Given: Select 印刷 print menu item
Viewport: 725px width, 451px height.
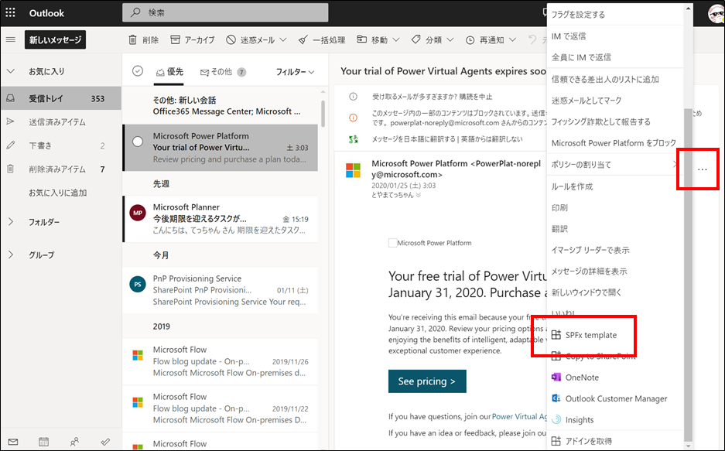Looking at the screenshot, I should click(x=615, y=208).
